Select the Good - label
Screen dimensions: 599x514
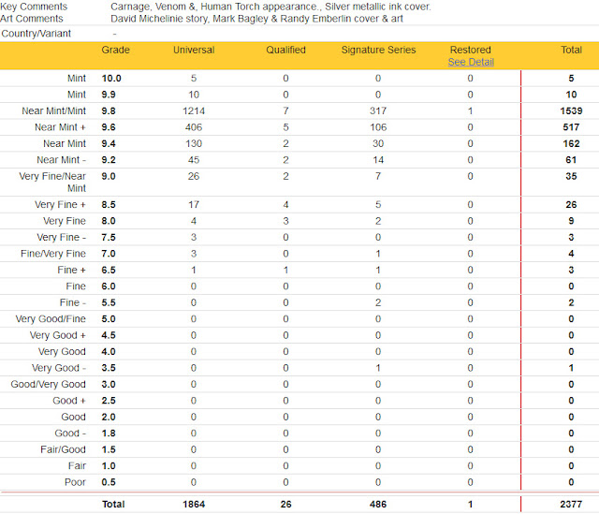[70, 433]
